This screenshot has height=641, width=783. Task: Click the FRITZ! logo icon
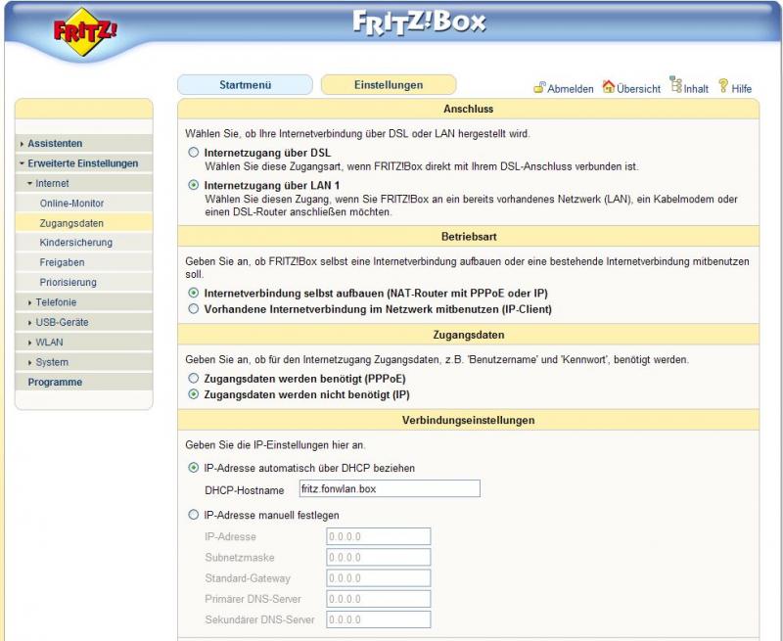coord(85,31)
